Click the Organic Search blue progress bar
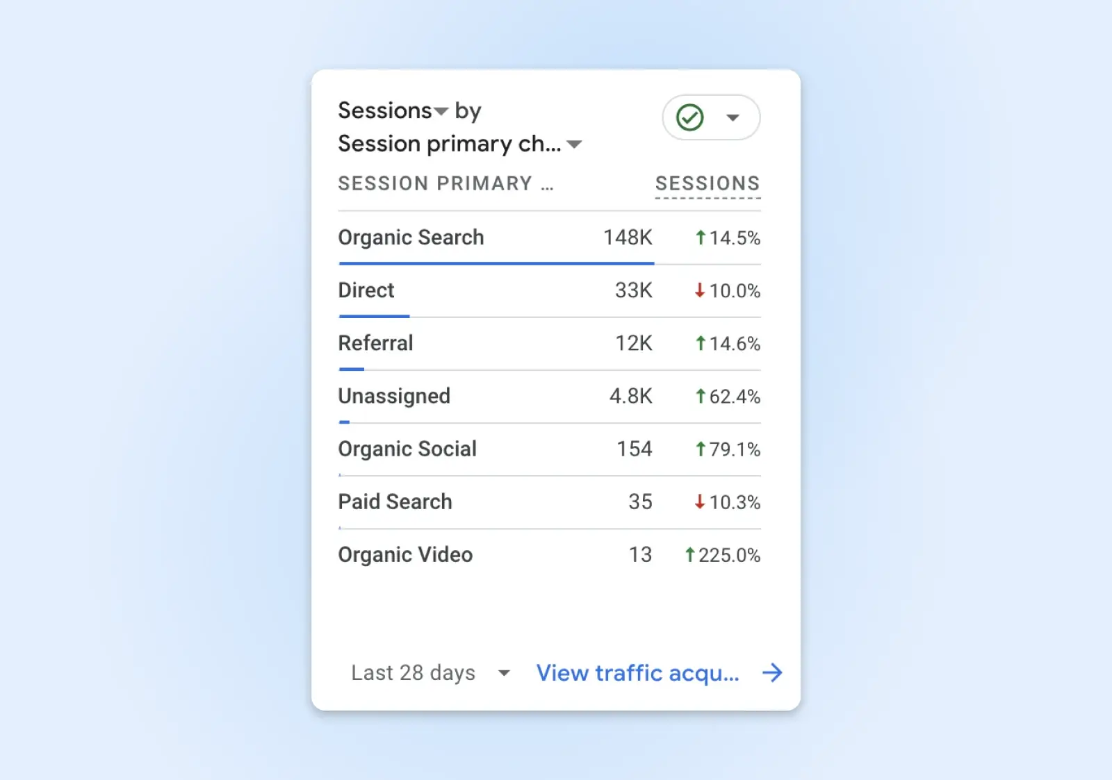The height and width of the screenshot is (780, 1112). [496, 263]
